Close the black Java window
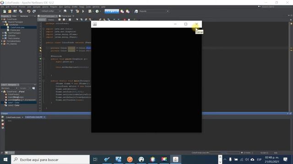Viewport: 293px width, 164px height. point(196,24)
